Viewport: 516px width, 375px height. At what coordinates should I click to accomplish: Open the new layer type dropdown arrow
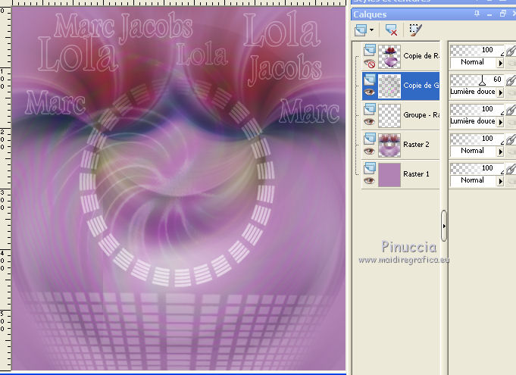coord(371,30)
